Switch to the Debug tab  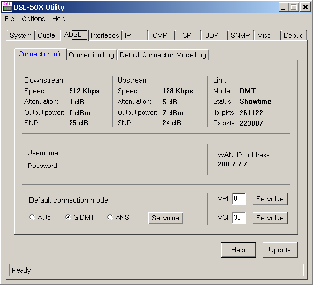[x=293, y=35]
